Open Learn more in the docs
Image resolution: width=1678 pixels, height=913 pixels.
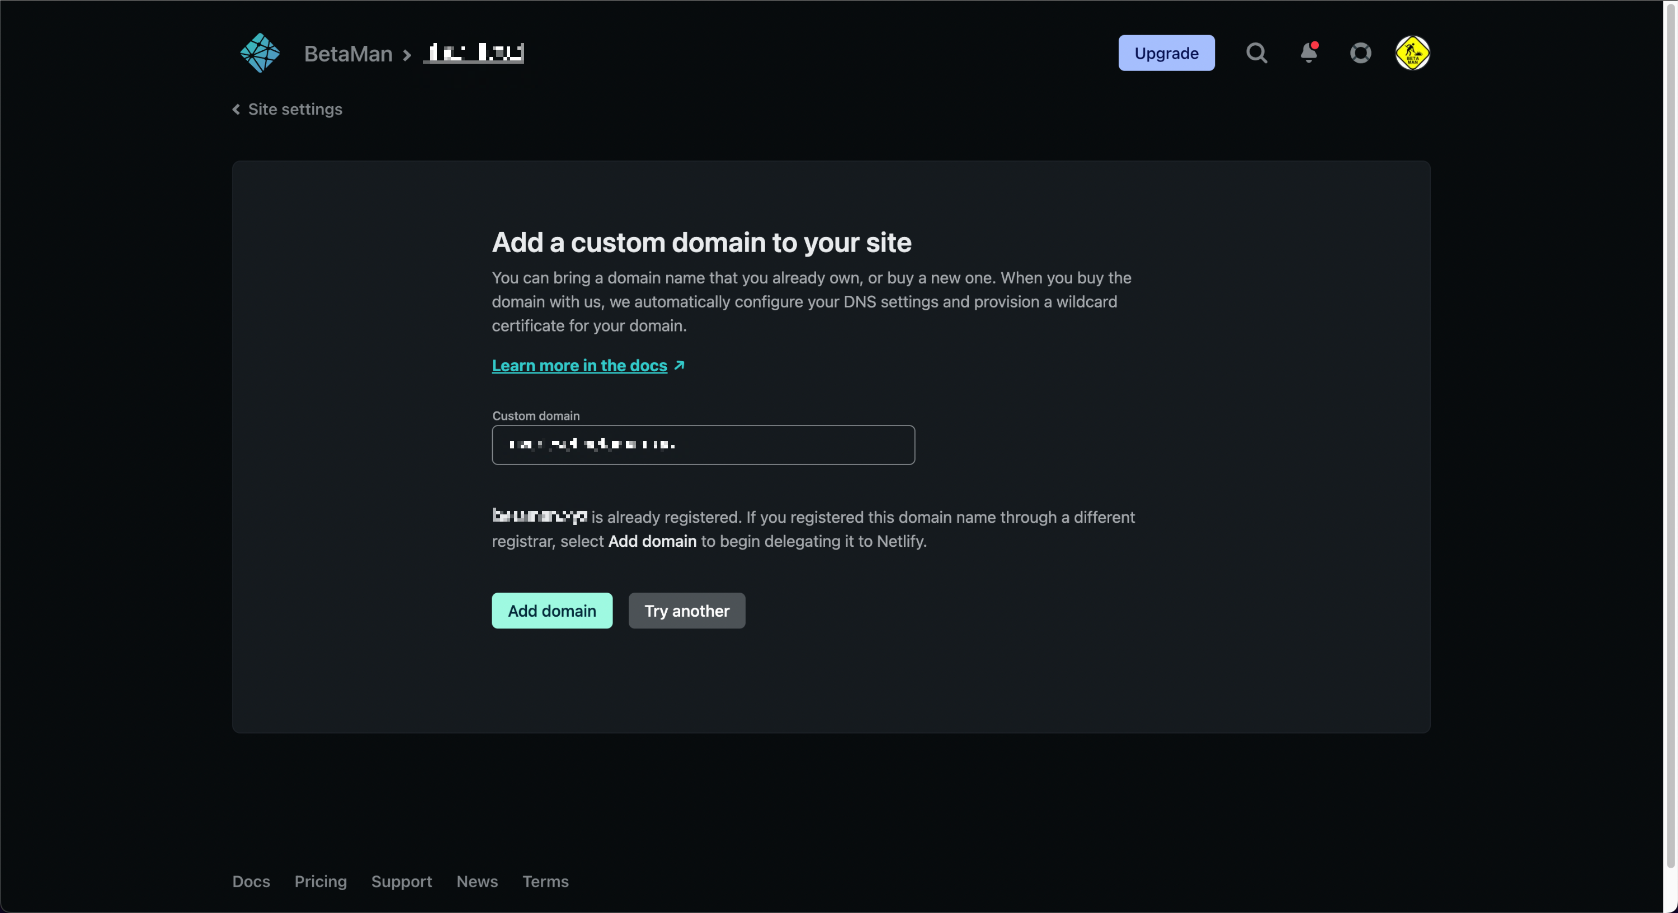click(579, 365)
